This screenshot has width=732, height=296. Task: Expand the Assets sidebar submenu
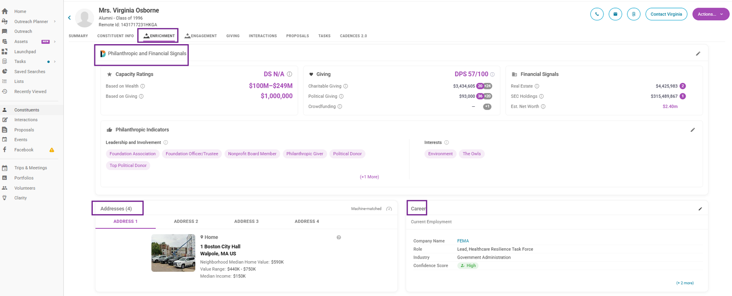(55, 42)
